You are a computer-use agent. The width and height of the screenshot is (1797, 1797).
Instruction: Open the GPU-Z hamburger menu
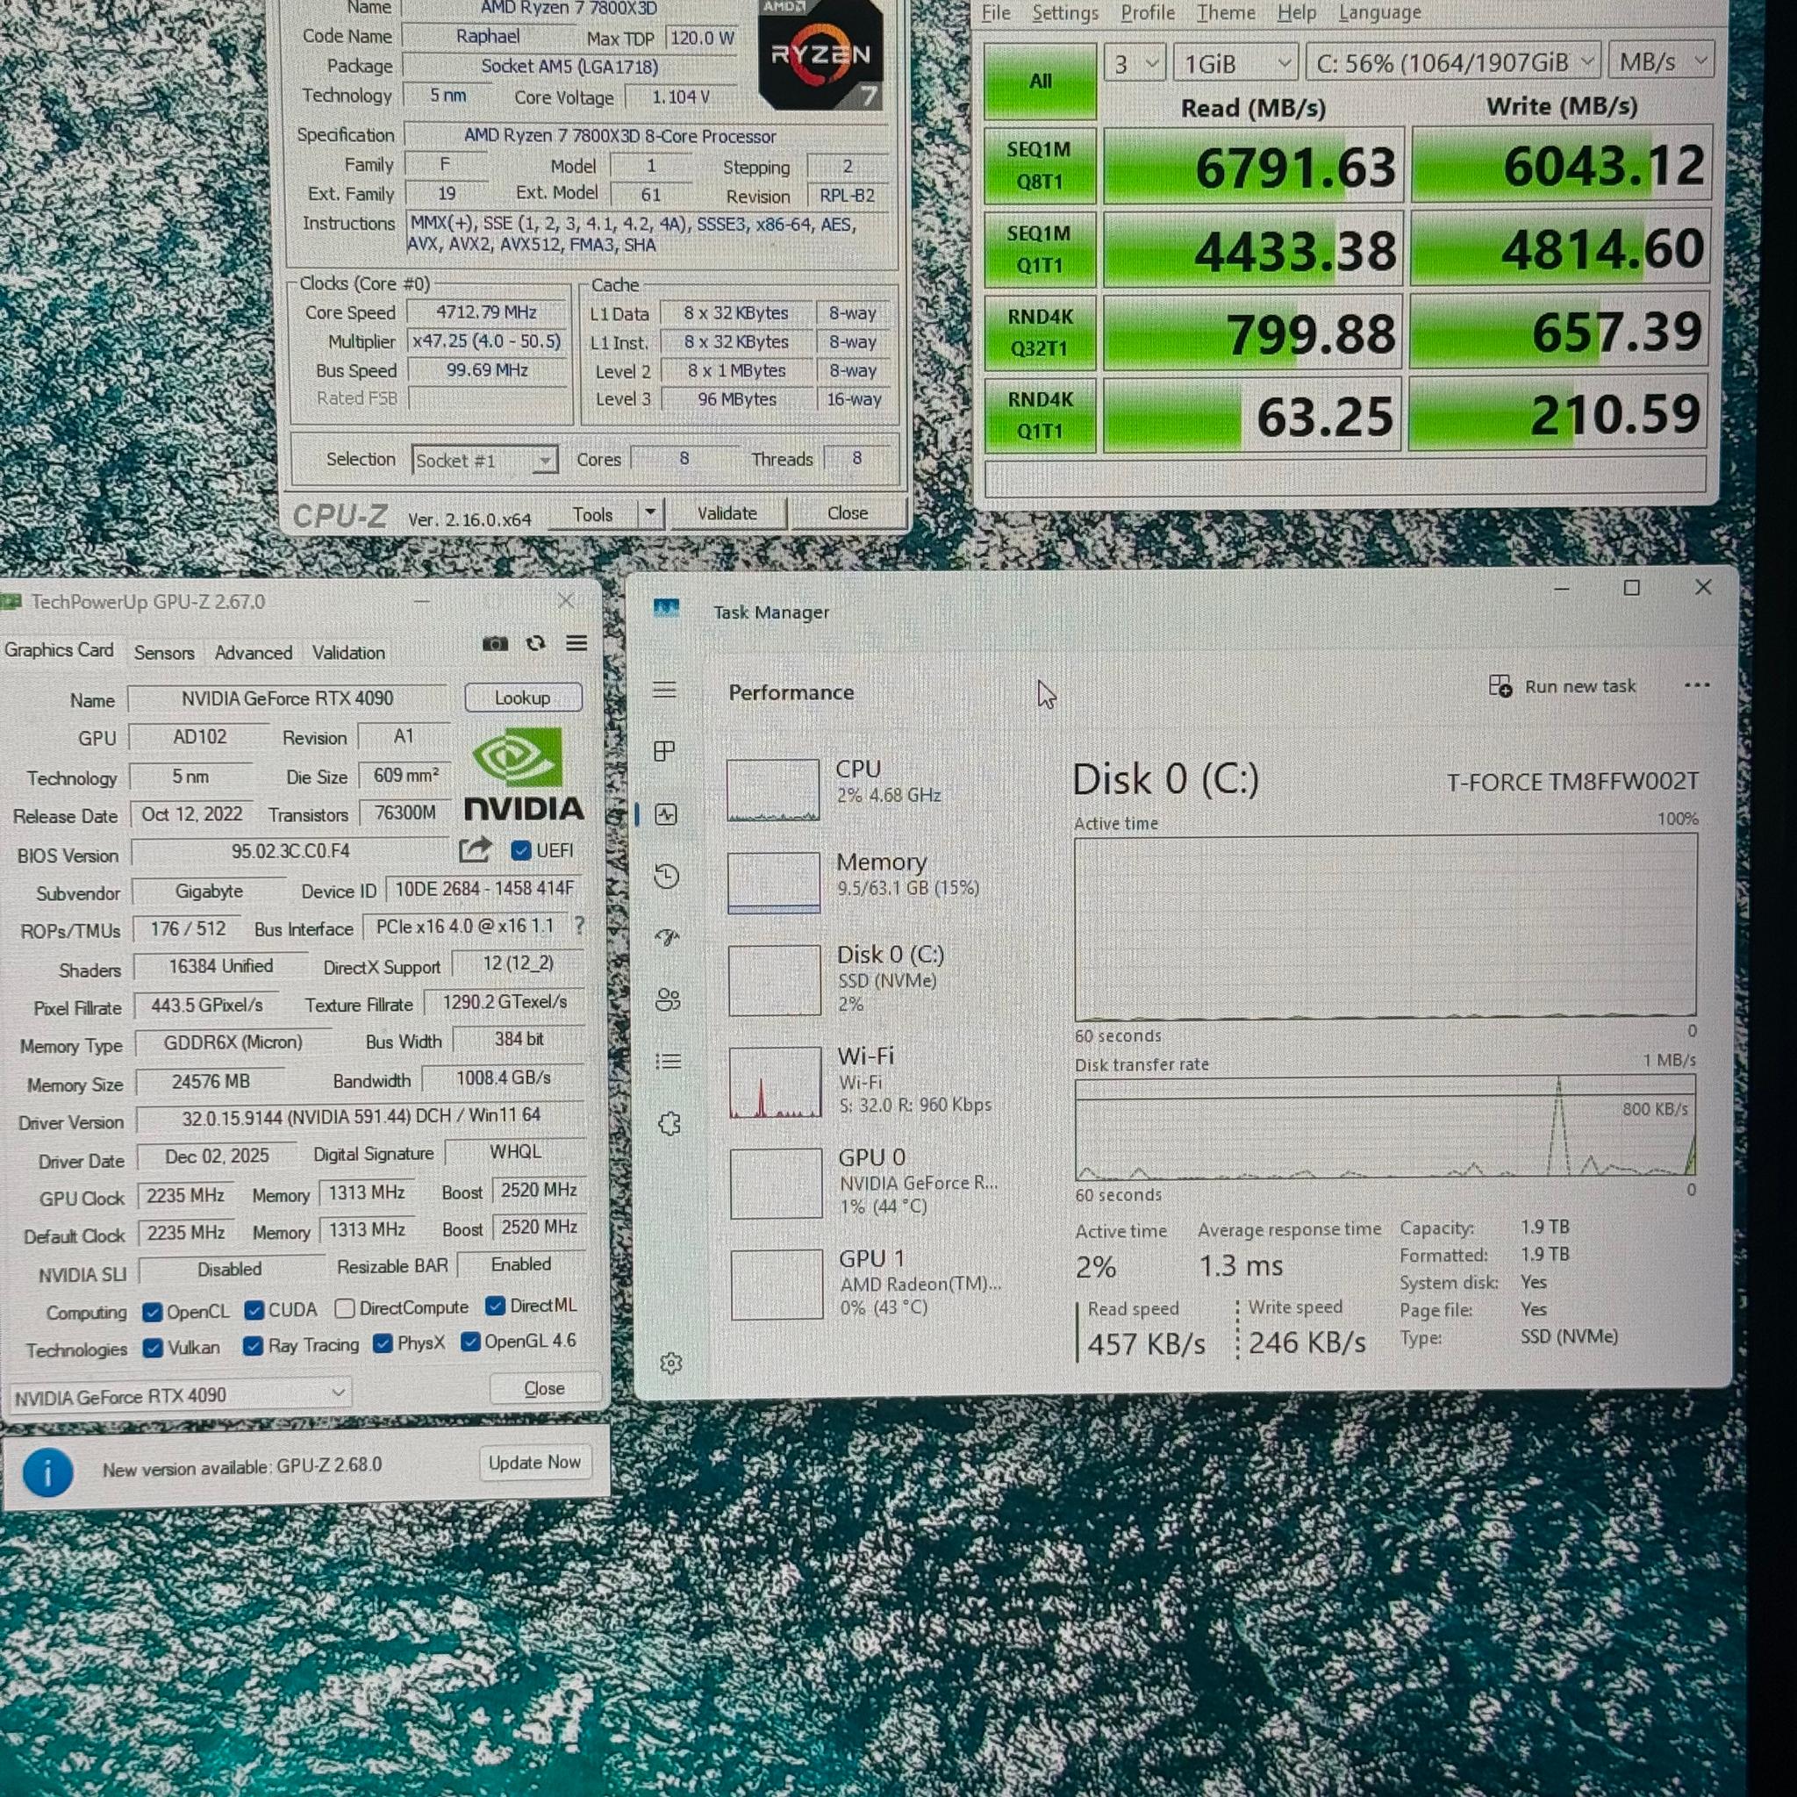tap(576, 642)
